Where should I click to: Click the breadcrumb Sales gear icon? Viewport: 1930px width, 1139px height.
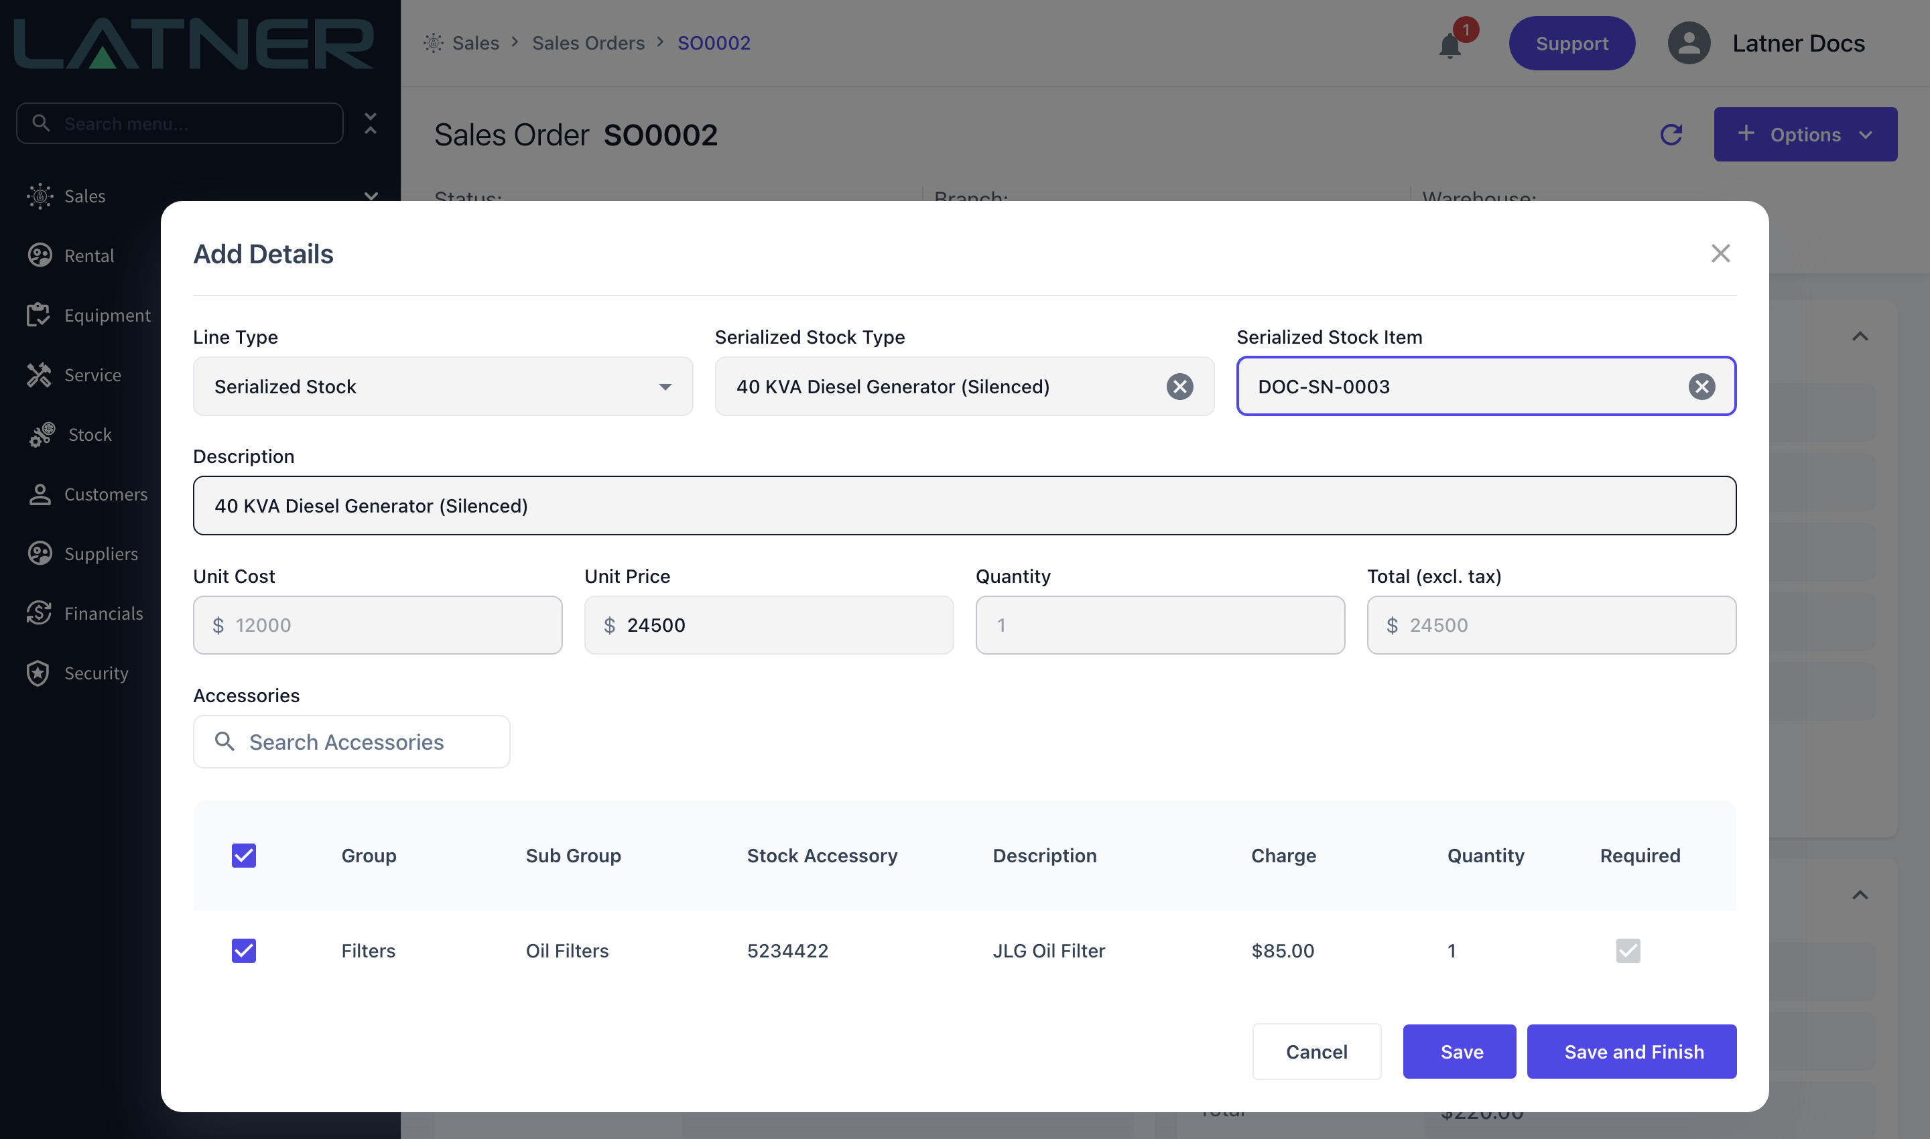[x=434, y=43]
